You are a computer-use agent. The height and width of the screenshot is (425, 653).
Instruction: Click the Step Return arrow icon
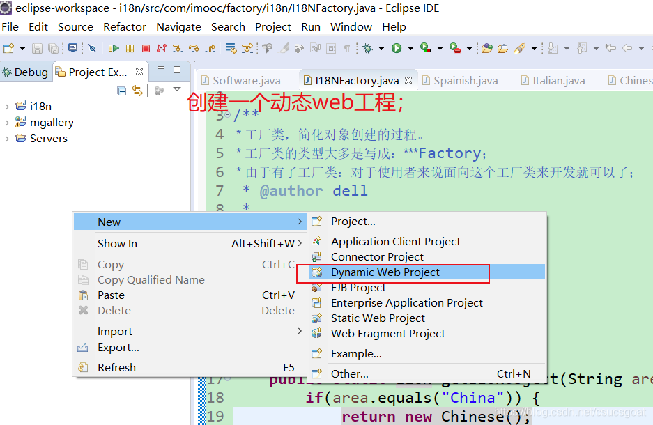(210, 48)
